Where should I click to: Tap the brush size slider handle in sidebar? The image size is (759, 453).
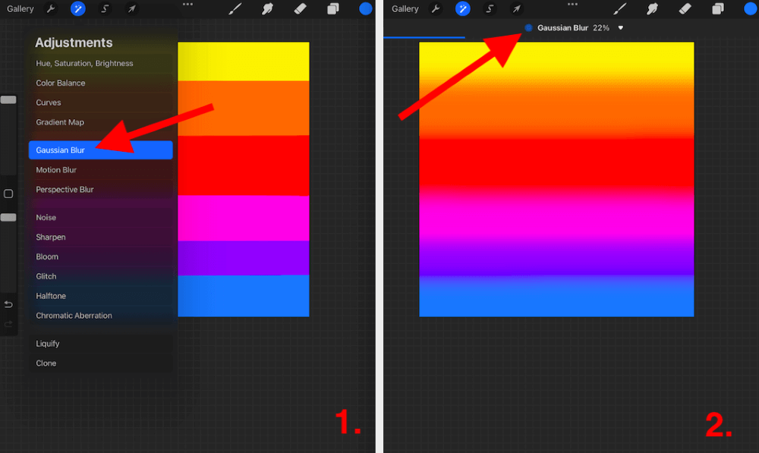pyautogui.click(x=8, y=99)
